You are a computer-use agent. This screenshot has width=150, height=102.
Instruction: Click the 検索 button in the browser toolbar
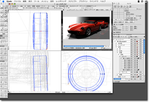(136, 37)
